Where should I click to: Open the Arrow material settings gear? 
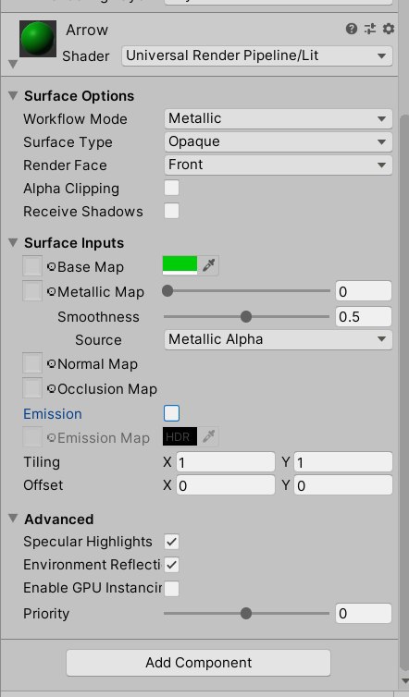[x=389, y=30]
